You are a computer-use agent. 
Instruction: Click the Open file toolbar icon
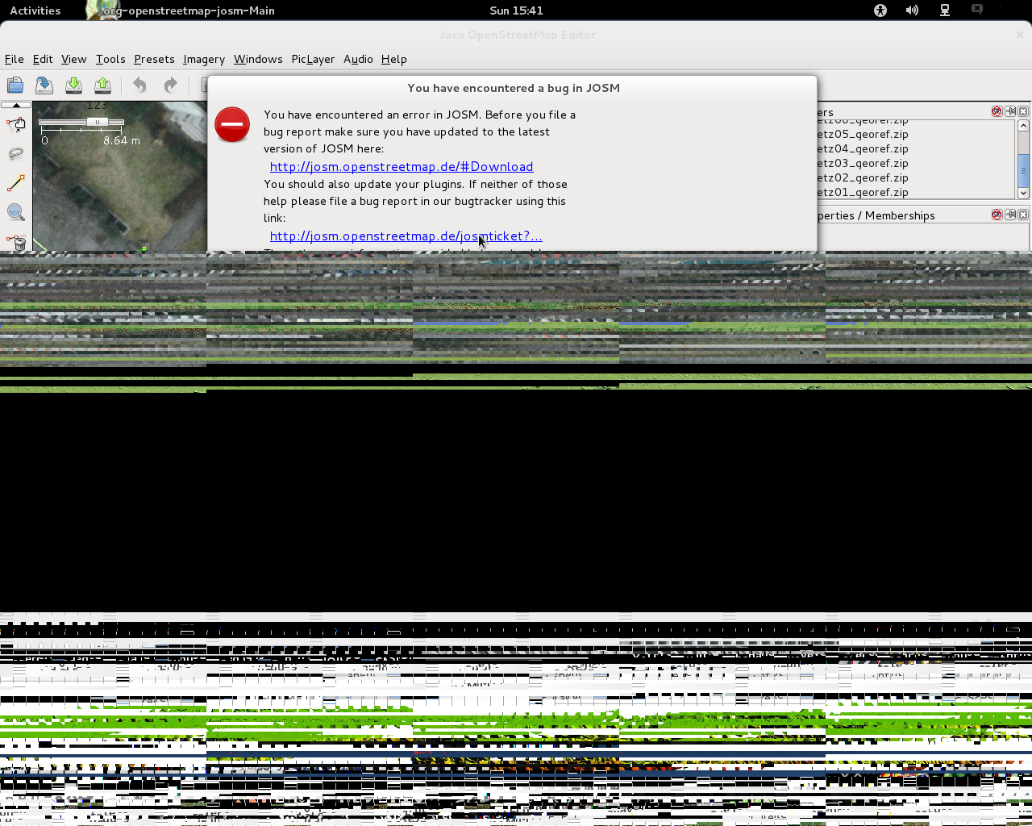pyautogui.click(x=15, y=85)
